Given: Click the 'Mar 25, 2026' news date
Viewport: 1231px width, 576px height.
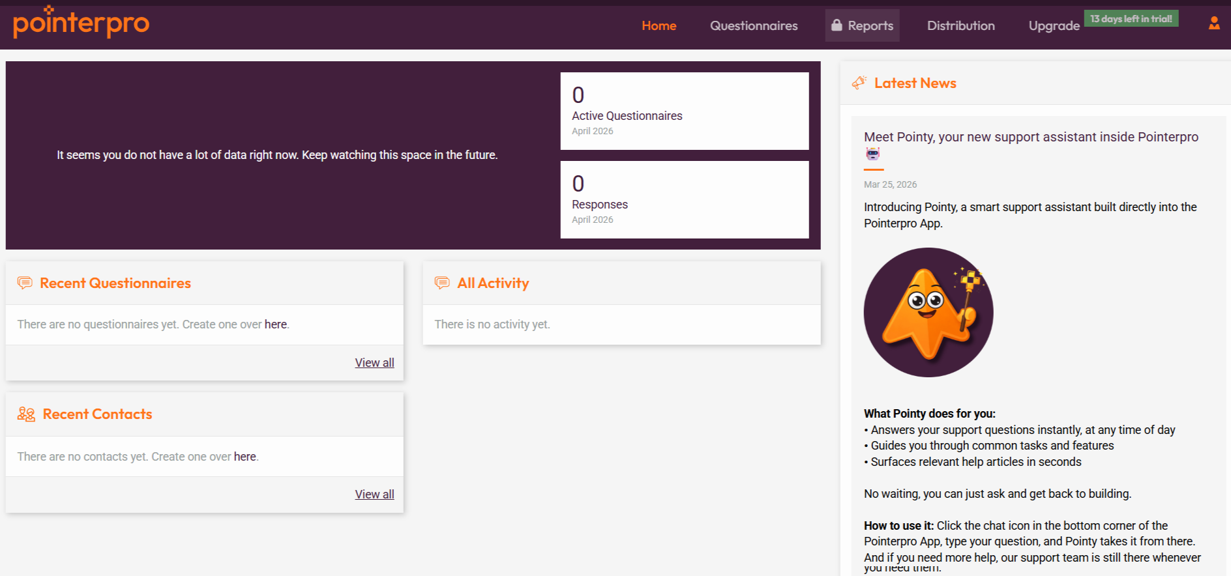Looking at the screenshot, I should point(890,184).
